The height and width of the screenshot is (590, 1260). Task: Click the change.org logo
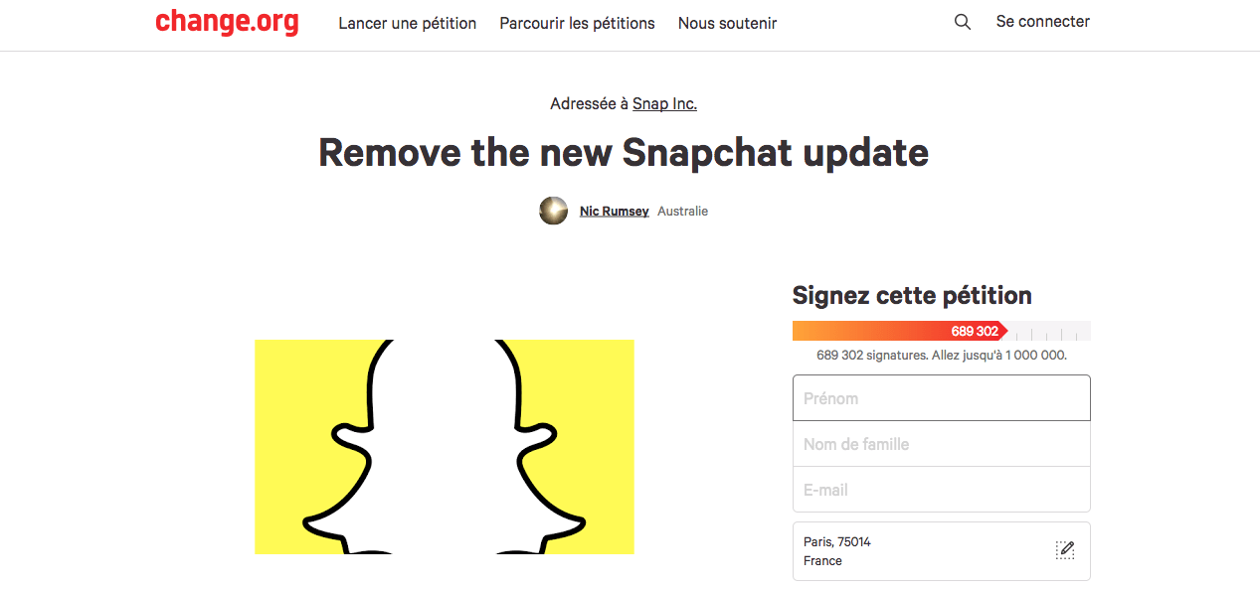[227, 23]
